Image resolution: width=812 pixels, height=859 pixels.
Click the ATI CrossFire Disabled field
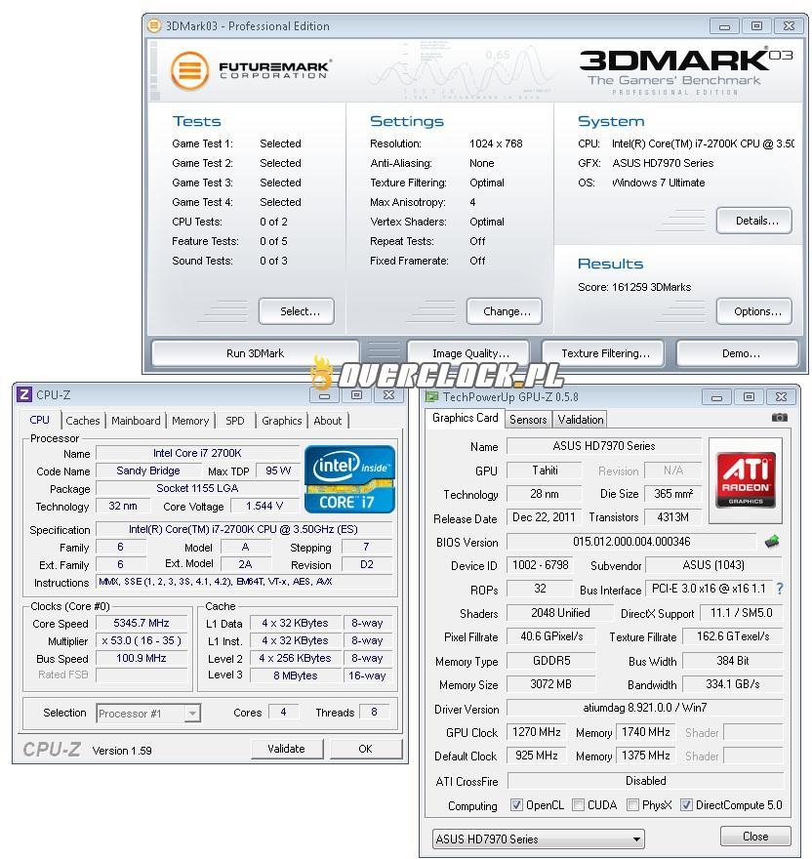(645, 781)
